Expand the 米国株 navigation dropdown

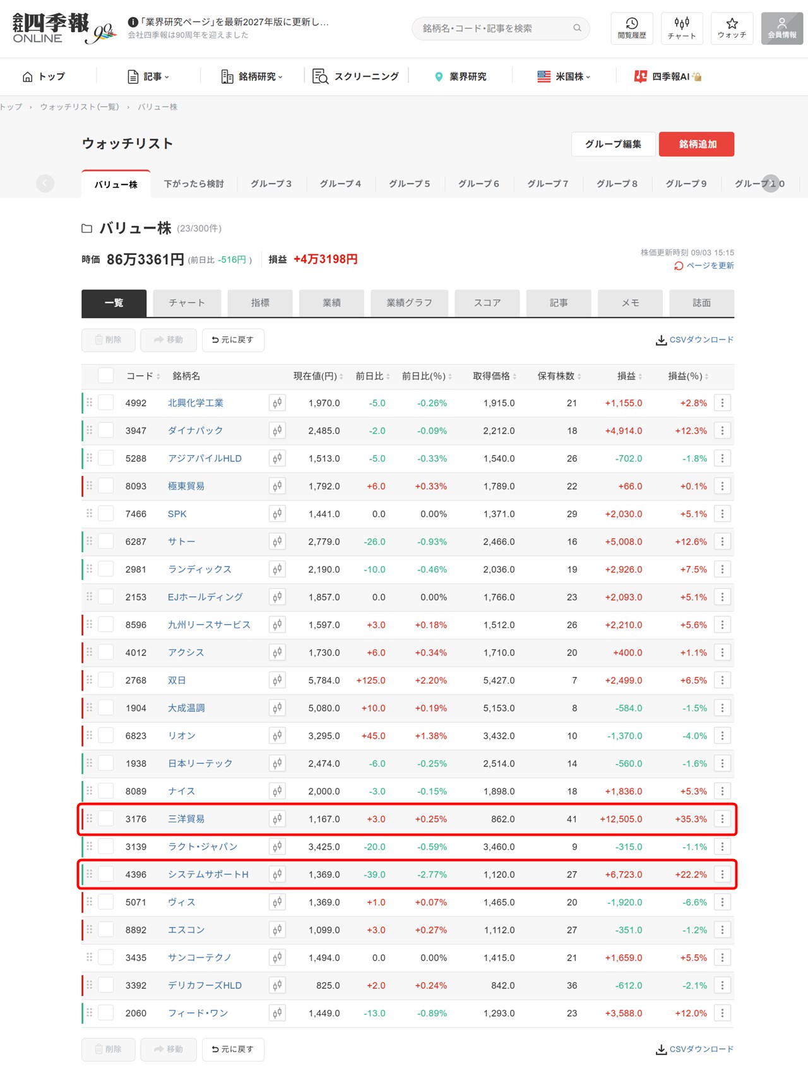coord(564,76)
